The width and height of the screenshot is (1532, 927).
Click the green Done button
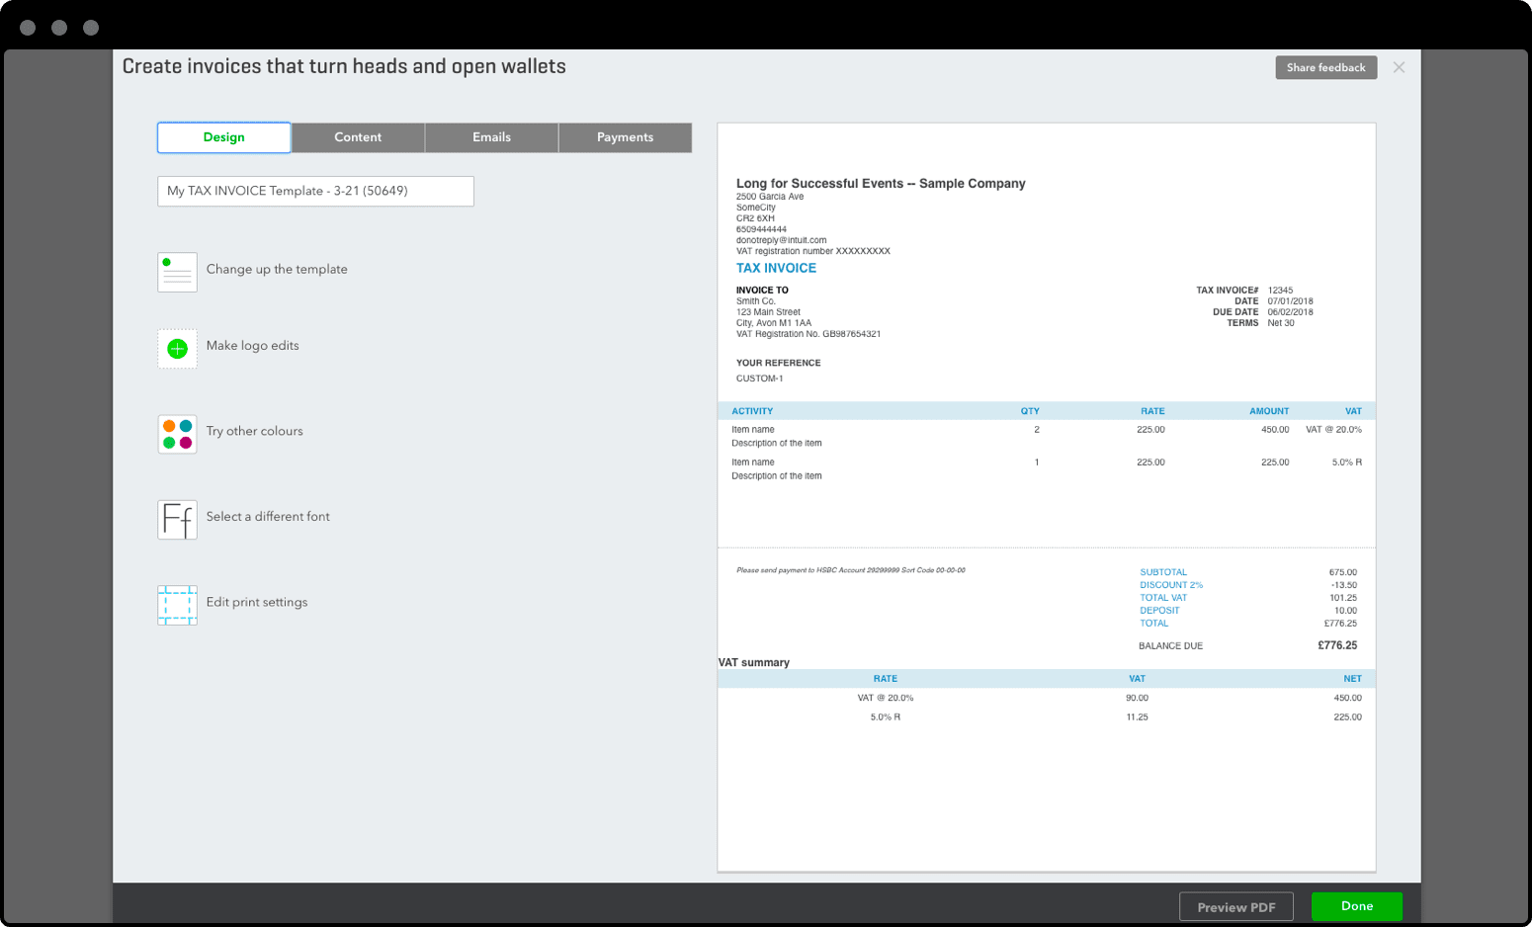tap(1355, 906)
